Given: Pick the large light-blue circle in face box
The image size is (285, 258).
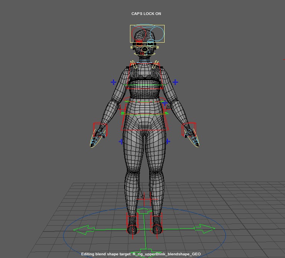Looking at the screenshot, I should pos(157,33).
